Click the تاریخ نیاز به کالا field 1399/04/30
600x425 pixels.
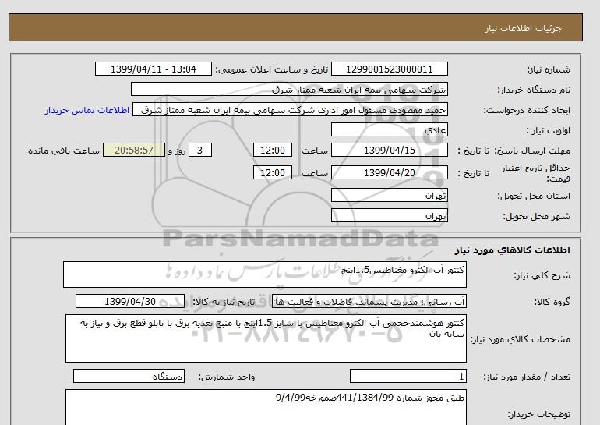[130, 301]
